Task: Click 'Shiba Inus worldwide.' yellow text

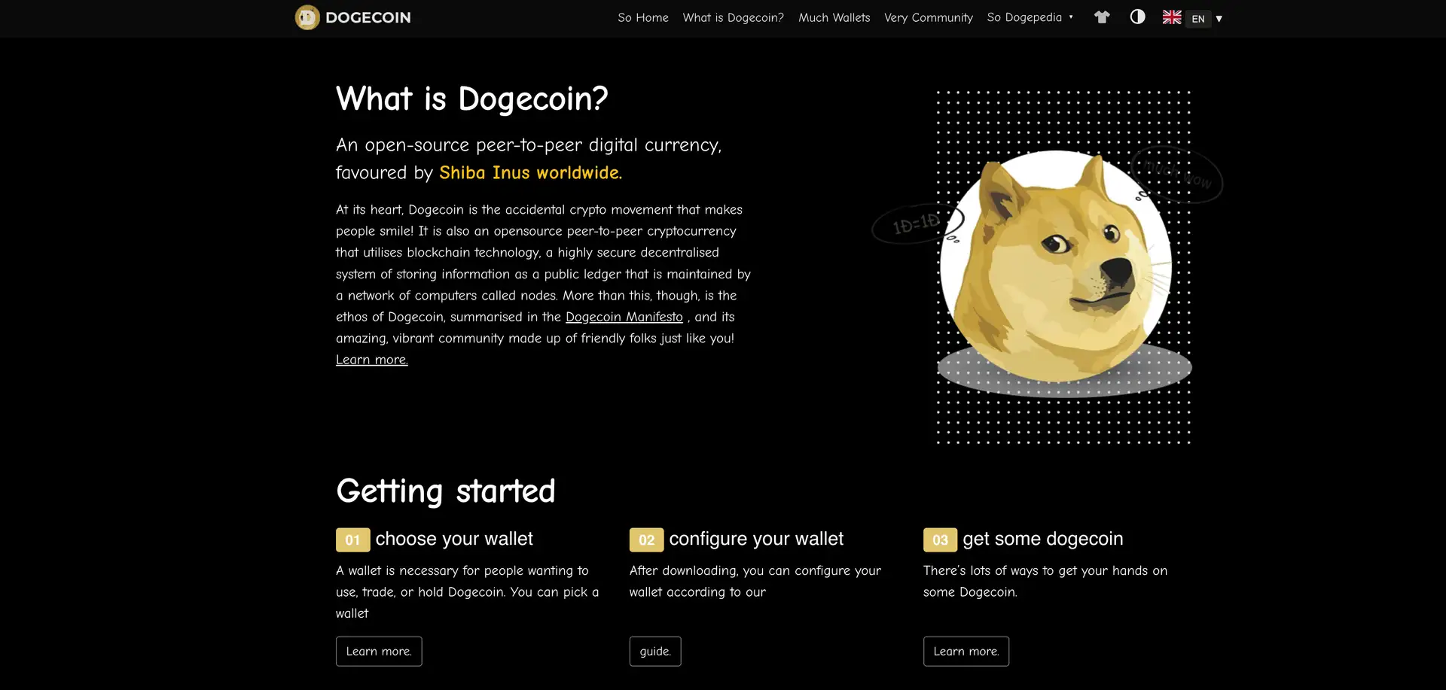Action: [531, 172]
